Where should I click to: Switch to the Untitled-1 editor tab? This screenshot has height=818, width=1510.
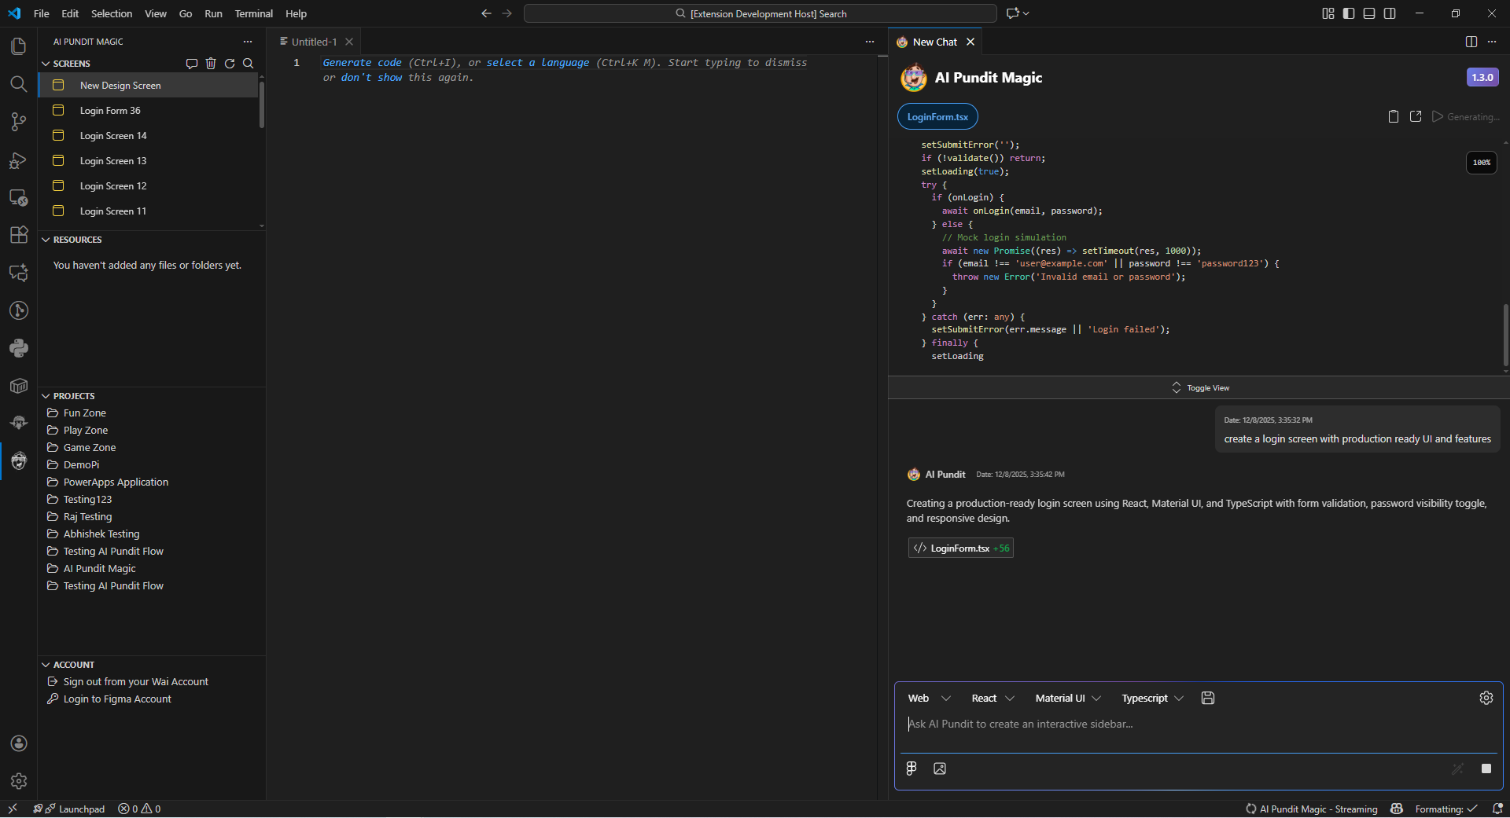point(314,42)
